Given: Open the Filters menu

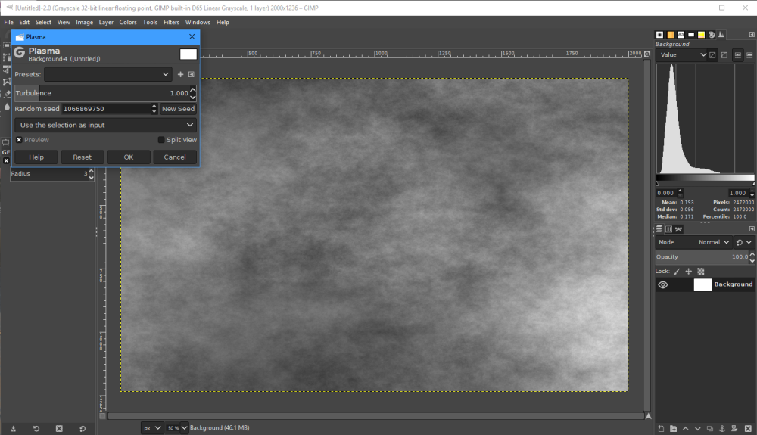Looking at the screenshot, I should 171,22.
